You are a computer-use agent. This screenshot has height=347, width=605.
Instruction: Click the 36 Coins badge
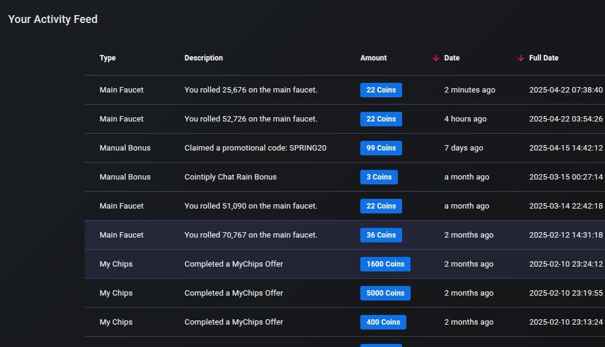click(381, 235)
